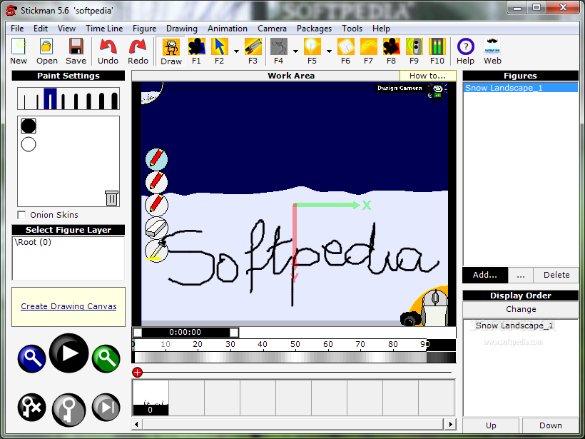The height and width of the screenshot is (439, 585).
Task: Click the Create Drawing Canvas link
Action: [68, 306]
